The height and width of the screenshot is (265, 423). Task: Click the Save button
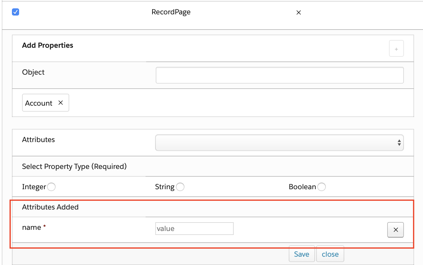tap(302, 254)
